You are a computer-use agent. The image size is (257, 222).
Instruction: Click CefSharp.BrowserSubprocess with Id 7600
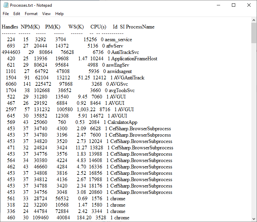tap(140, 135)
